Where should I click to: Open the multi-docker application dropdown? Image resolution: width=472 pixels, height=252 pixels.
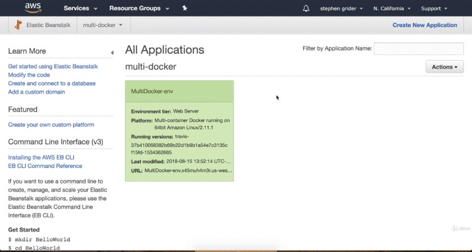103,26
